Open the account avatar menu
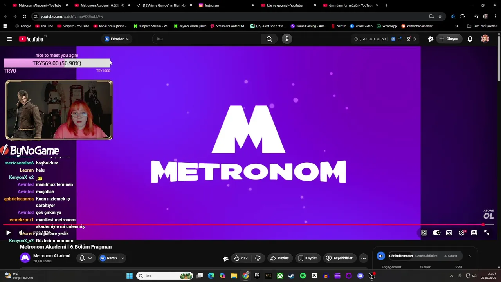This screenshot has width=501, height=282. click(x=485, y=39)
